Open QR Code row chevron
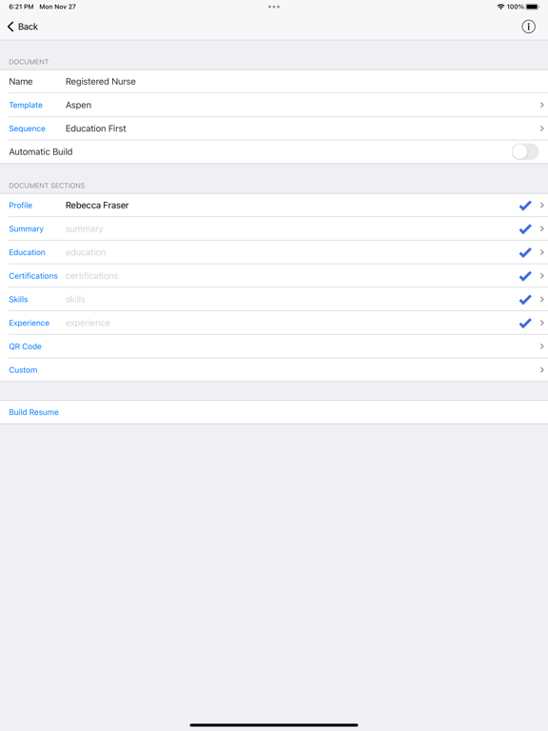 (x=541, y=346)
